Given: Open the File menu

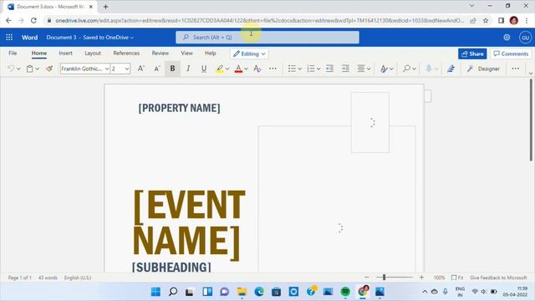Looking at the screenshot, I should coord(13,54).
